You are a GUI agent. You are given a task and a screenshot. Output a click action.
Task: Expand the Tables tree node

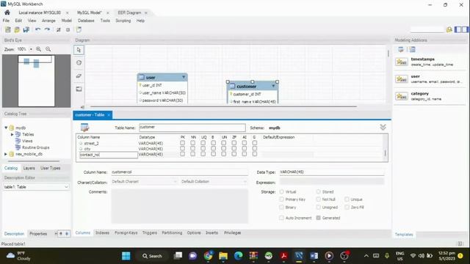[12, 134]
